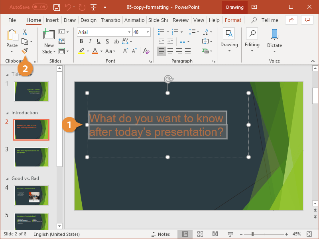This screenshot has height=239, width=319.
Task: Apply bold formatting to the text
Action: tap(81, 41)
